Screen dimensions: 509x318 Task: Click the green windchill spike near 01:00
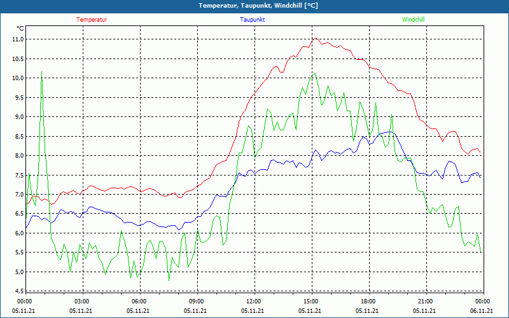click(x=41, y=72)
